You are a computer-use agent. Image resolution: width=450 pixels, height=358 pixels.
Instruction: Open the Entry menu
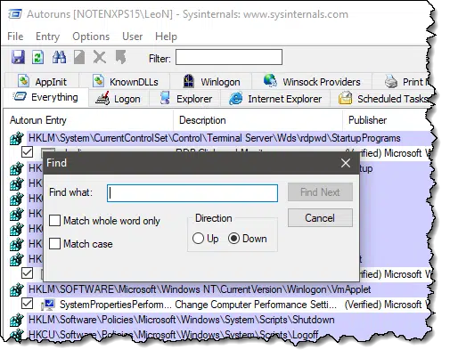pyautogui.click(x=47, y=37)
